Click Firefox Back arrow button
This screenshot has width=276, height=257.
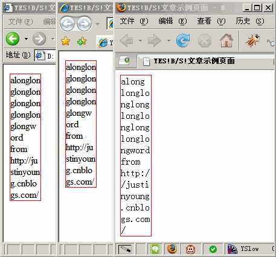pyautogui.click(x=126, y=41)
